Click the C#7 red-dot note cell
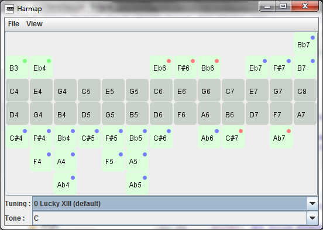This screenshot has height=230, width=323. pyautogui.click(x=233, y=137)
